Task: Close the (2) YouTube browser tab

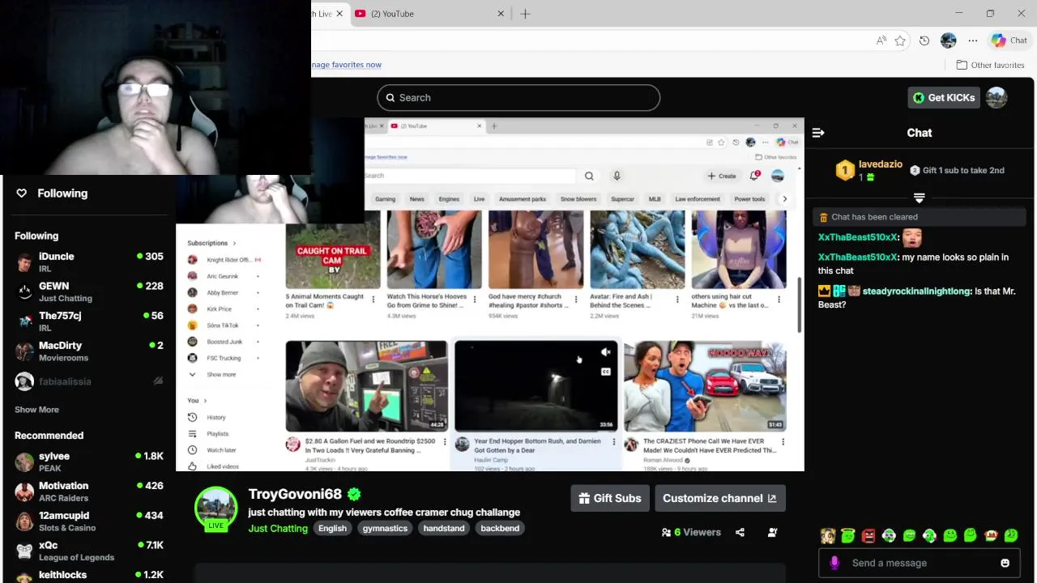Action: pyautogui.click(x=501, y=14)
